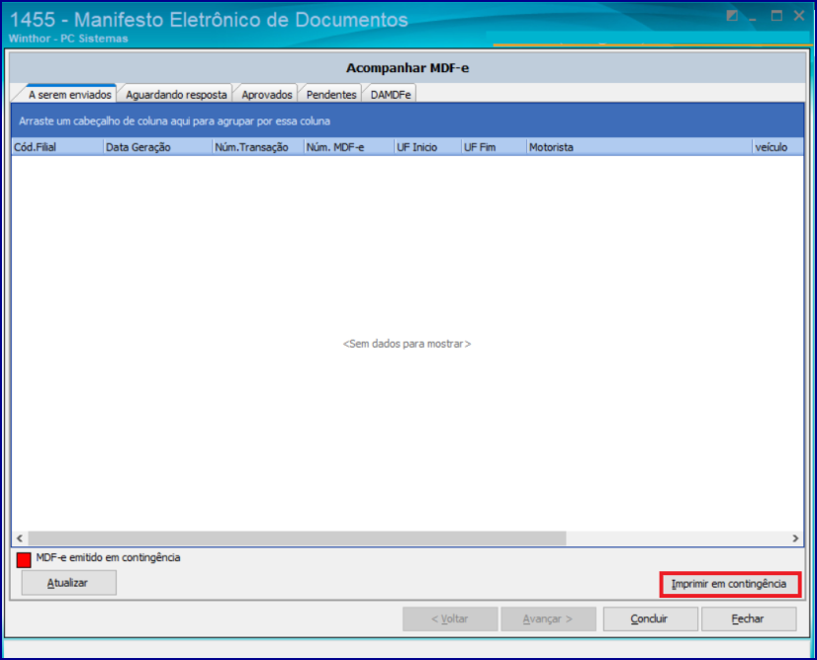Click the Concluir button
Viewport: 817px width, 660px height.
(650, 619)
